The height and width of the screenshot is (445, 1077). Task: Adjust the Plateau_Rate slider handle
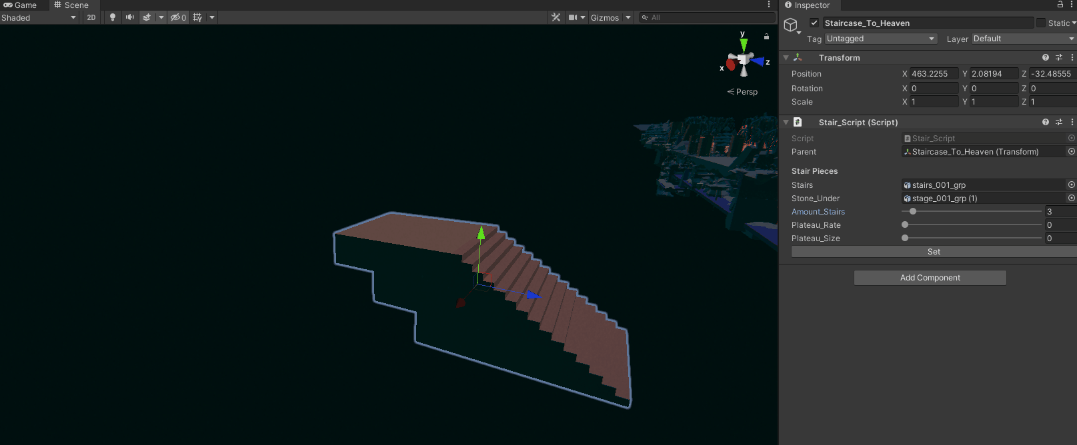click(x=905, y=224)
